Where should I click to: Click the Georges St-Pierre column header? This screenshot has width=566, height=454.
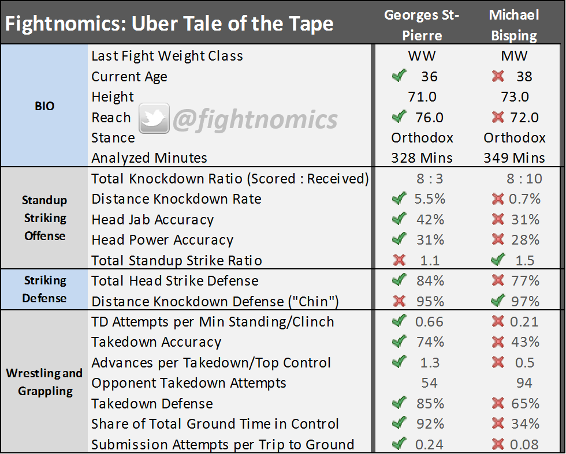[x=422, y=25]
